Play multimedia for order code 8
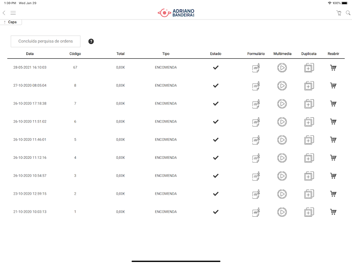The width and height of the screenshot is (352, 264). 282,86
